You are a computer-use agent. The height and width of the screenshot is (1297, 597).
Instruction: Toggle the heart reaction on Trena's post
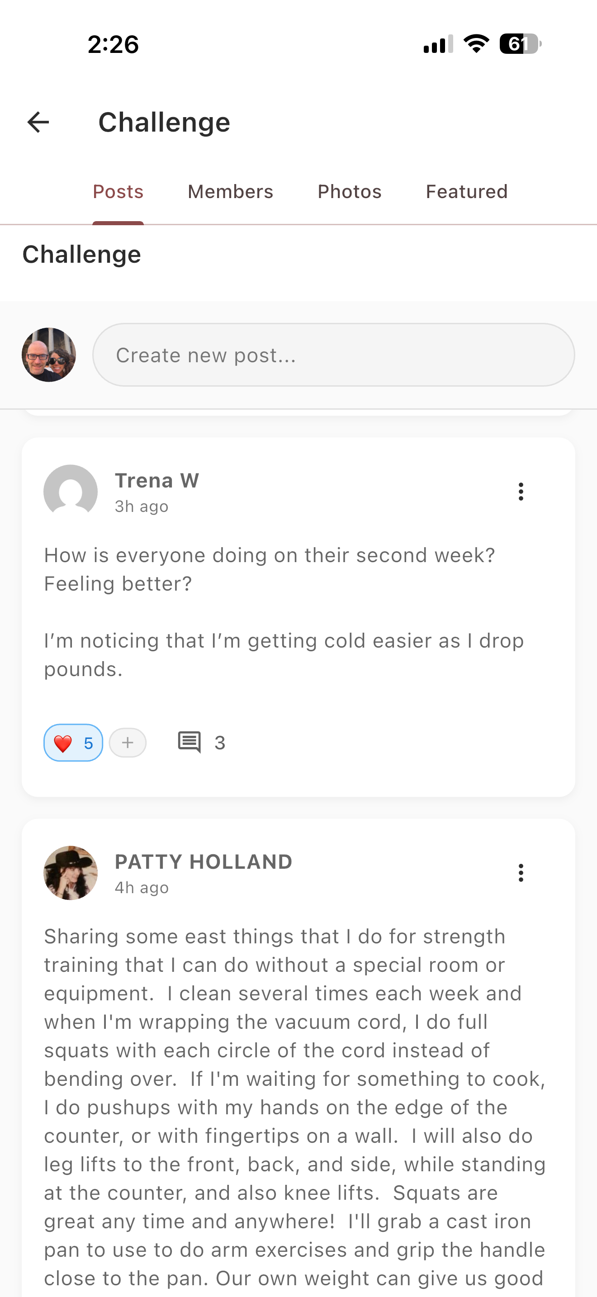73,743
